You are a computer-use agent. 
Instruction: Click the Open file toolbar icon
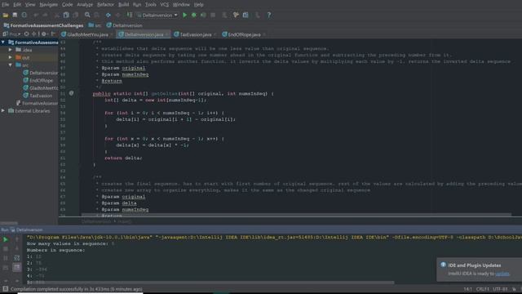pyautogui.click(x=6, y=15)
